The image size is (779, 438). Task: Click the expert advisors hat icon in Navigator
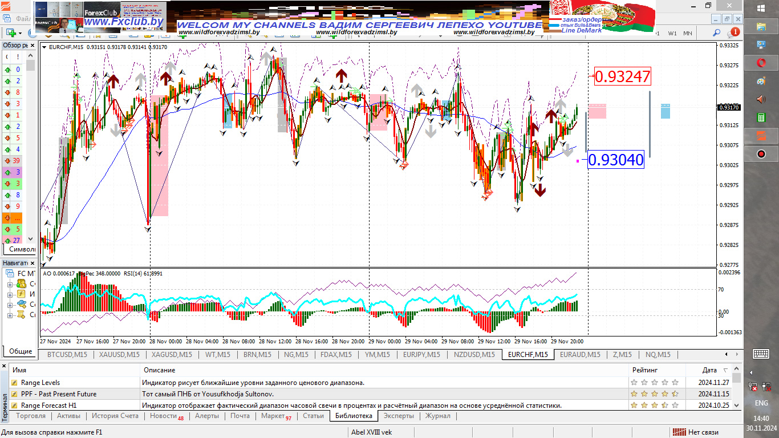click(x=22, y=304)
